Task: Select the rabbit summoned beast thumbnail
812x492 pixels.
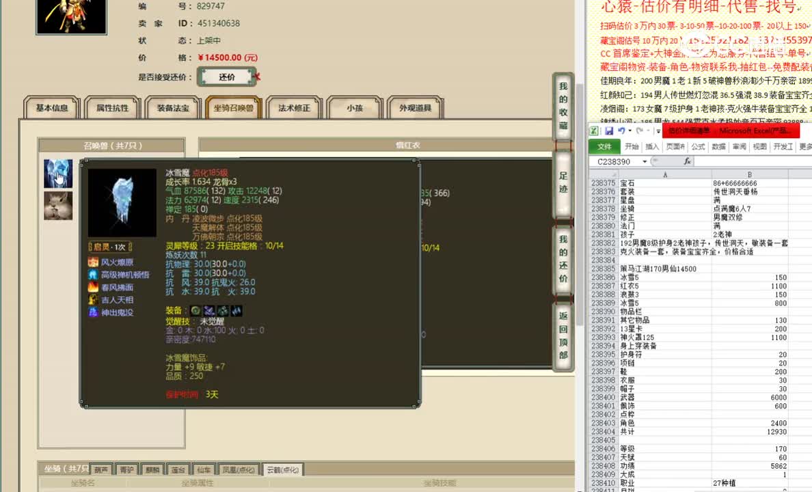Action: (x=58, y=206)
